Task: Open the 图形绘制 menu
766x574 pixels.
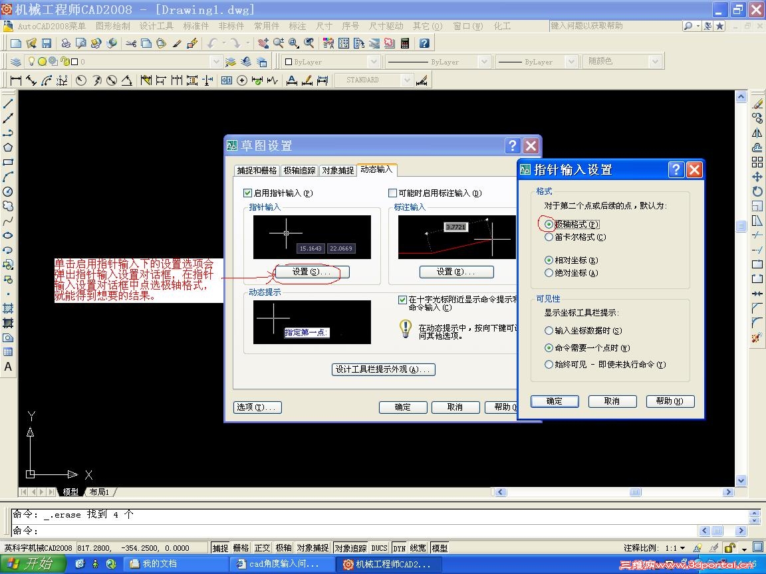Action: [x=113, y=26]
